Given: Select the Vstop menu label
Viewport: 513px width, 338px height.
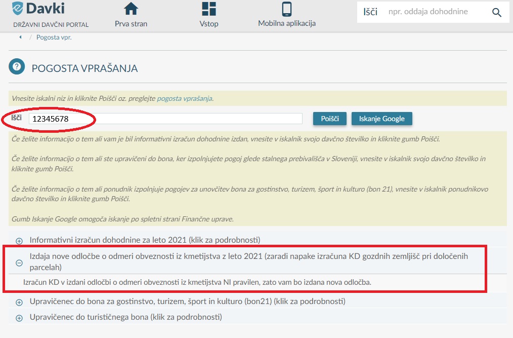Looking at the screenshot, I should click(209, 24).
